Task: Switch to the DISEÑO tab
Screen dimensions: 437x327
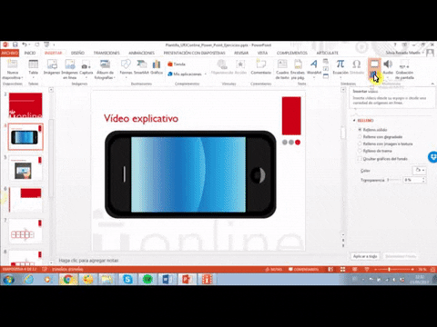Action: pos(77,53)
